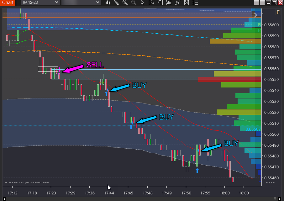Click the 0.65550 price axis label
Viewport: 284px width, 201px height.
point(271,80)
